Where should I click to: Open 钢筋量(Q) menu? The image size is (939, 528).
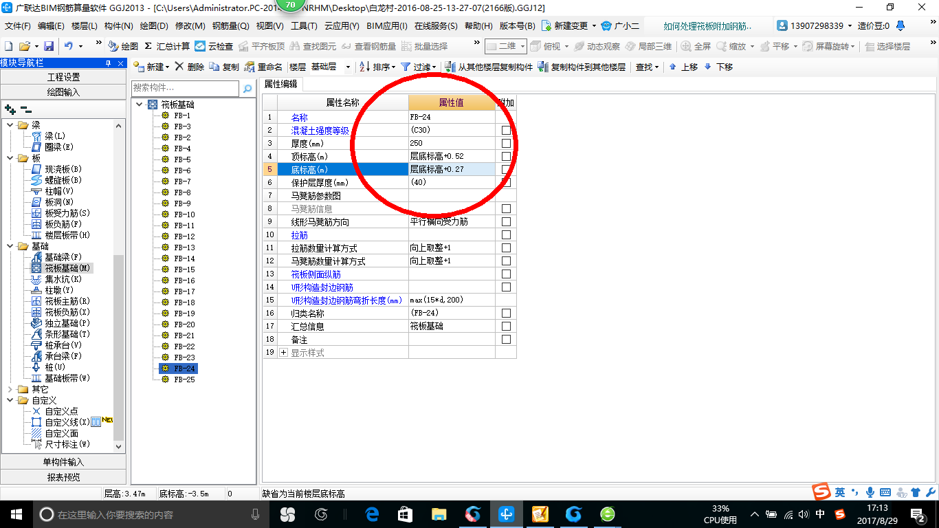pos(230,25)
